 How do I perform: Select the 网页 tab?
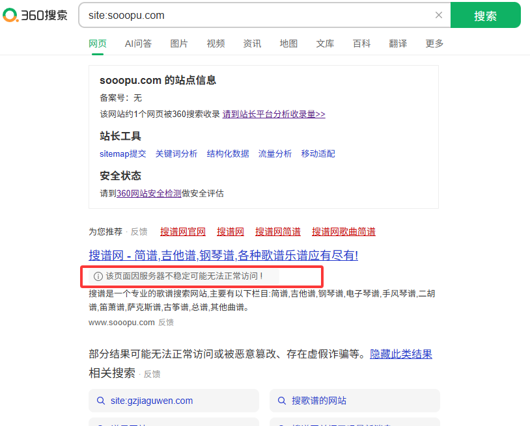tap(98, 44)
